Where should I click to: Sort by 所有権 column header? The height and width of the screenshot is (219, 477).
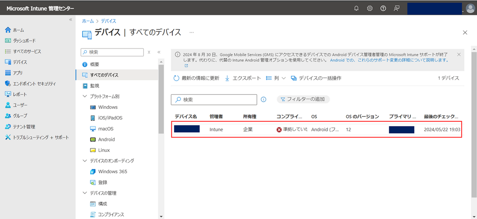250,116
